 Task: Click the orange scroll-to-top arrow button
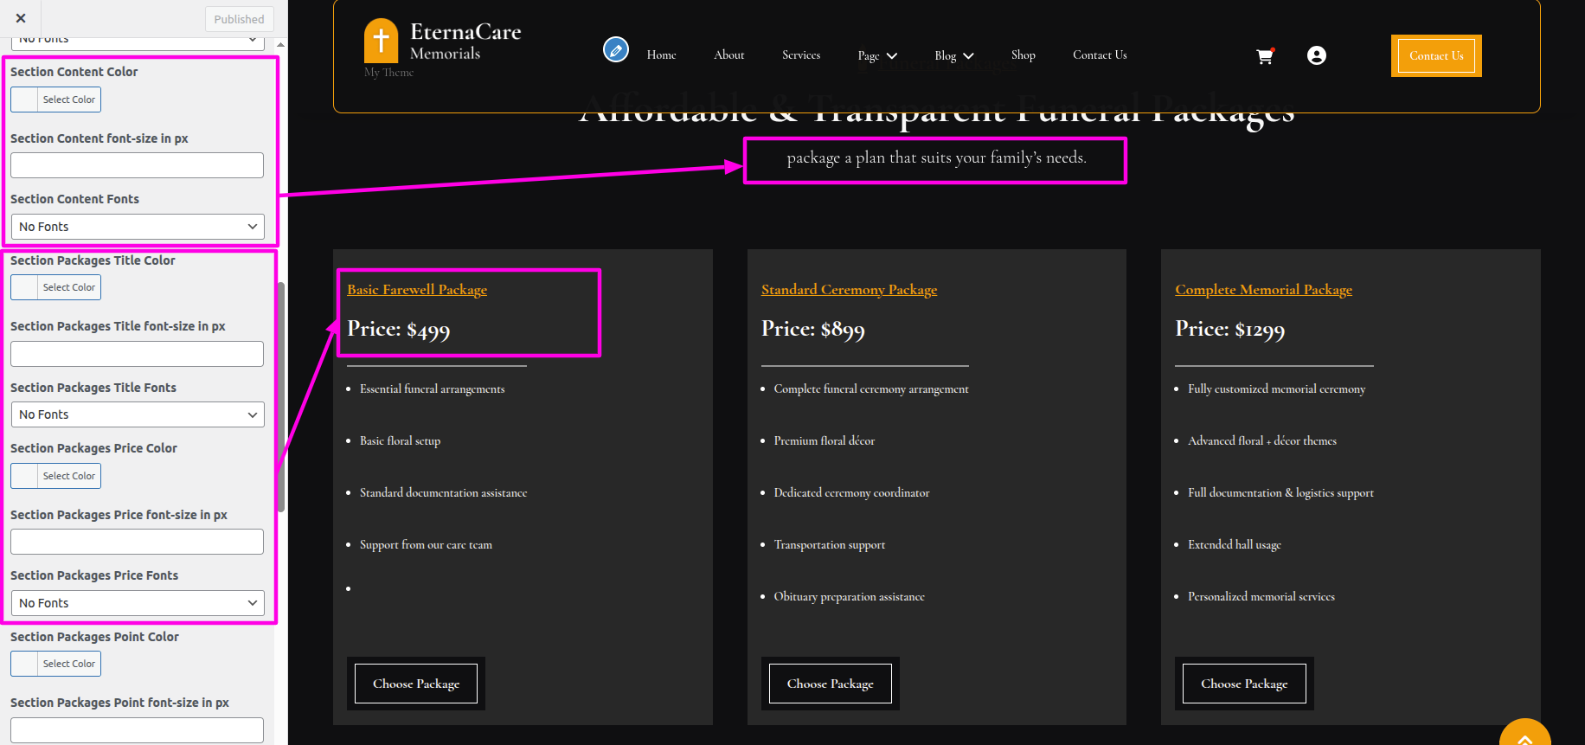pyautogui.click(x=1524, y=735)
